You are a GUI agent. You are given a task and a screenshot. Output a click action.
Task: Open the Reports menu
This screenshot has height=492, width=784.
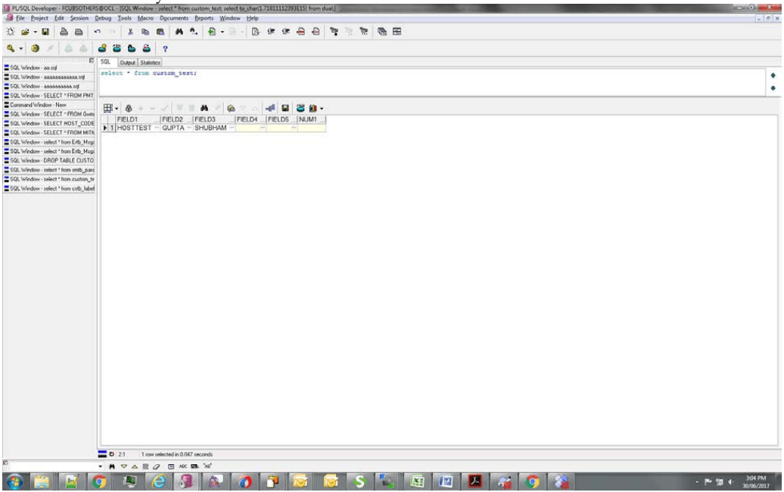tap(204, 18)
